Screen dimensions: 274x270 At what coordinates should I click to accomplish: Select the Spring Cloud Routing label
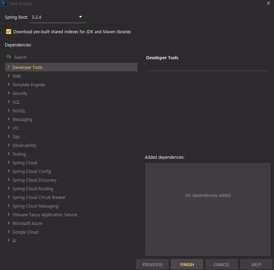point(33,189)
